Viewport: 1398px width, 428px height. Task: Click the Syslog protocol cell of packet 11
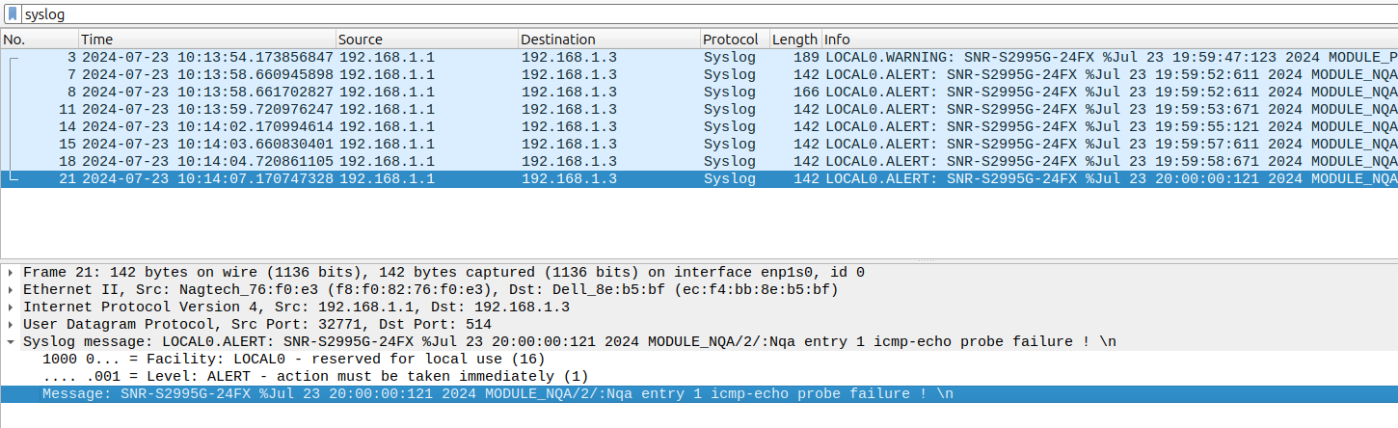coord(730,110)
